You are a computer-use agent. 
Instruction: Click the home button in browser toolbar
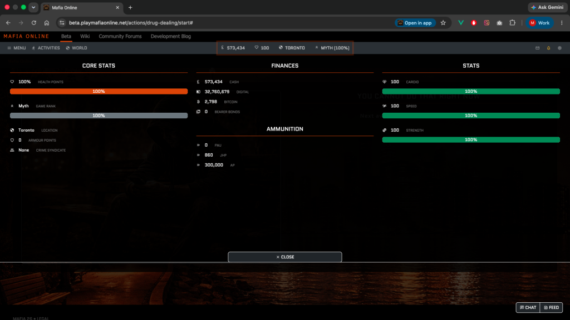click(47, 22)
